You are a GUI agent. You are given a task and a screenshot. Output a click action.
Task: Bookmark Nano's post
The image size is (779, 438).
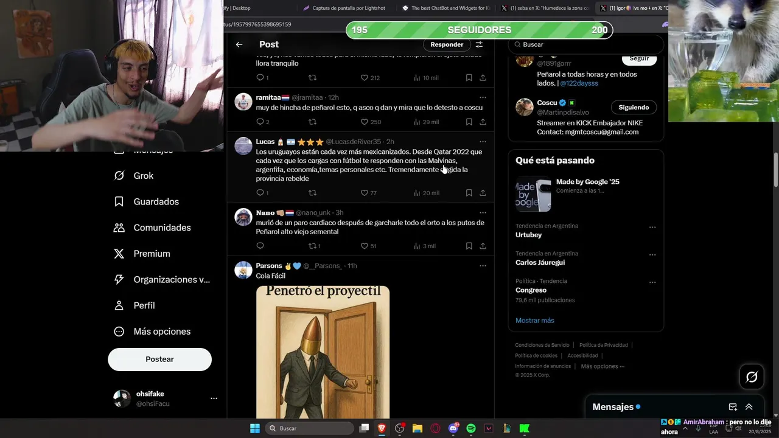[469, 246]
